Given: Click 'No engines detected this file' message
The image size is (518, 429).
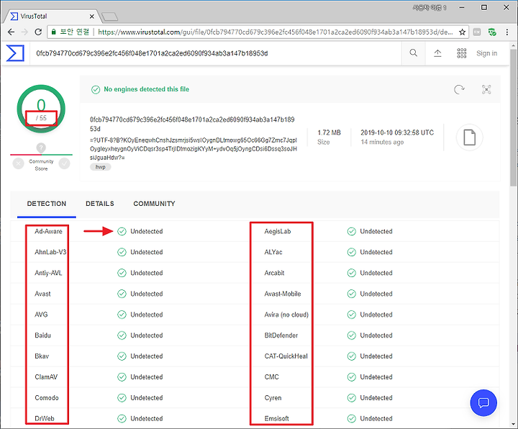Looking at the screenshot, I should [146, 89].
